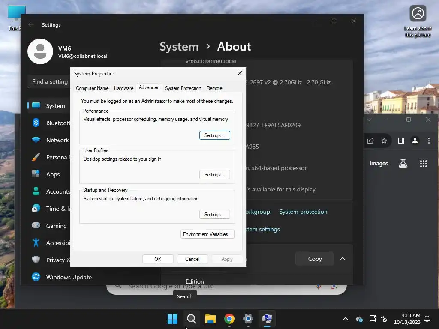This screenshot has height=329, width=439.
Task: Open notifications bell icon
Action: pyautogui.click(x=427, y=319)
